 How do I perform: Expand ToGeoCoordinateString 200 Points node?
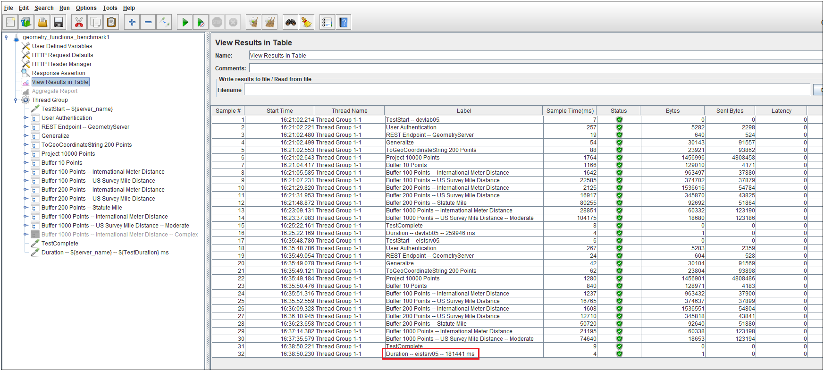pyautogui.click(x=25, y=145)
